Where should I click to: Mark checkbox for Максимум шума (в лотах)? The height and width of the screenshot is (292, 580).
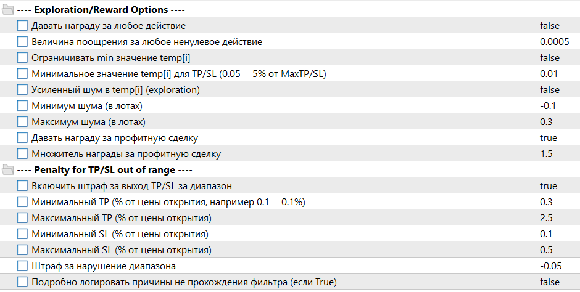pyautogui.click(x=22, y=121)
